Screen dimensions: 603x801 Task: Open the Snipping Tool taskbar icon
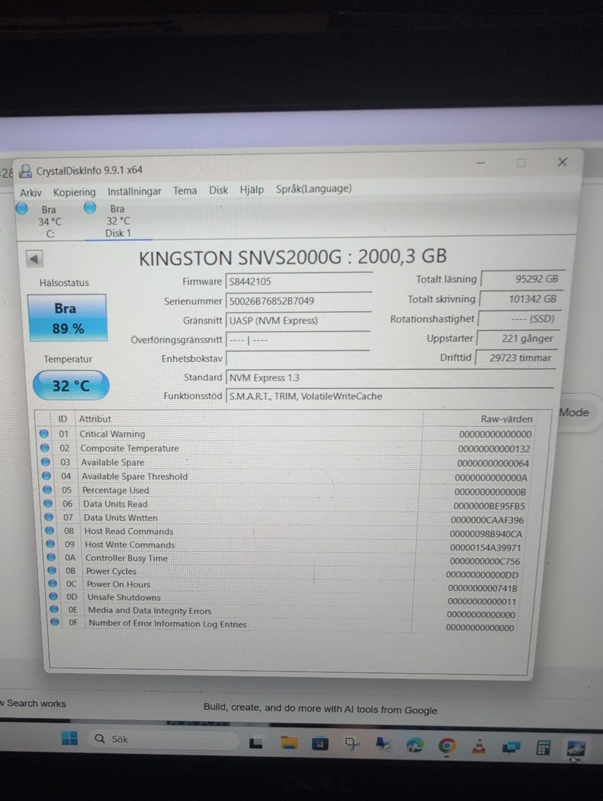point(352,744)
